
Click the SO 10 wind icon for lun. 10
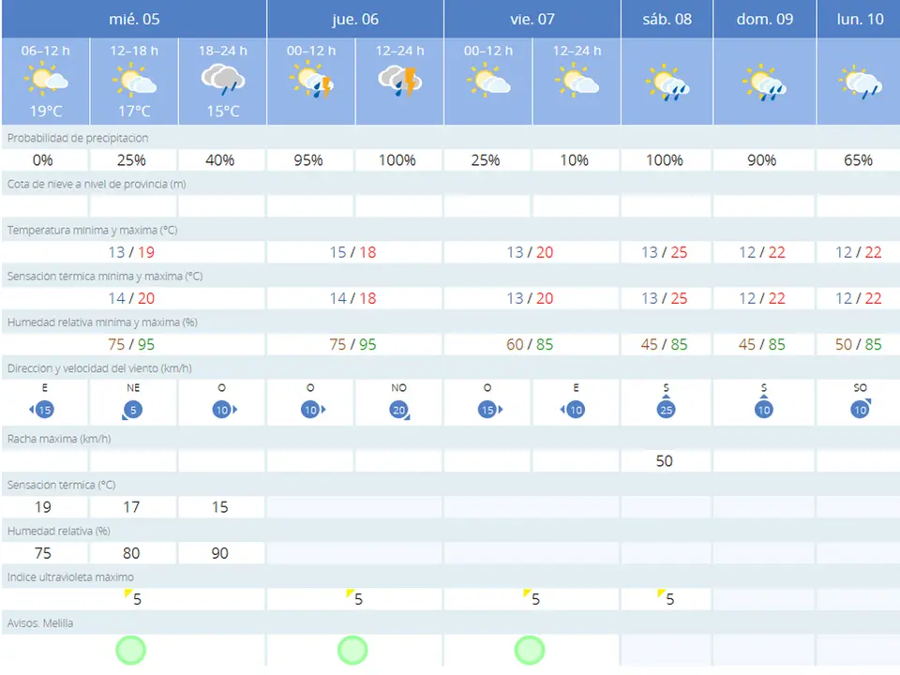861,409
